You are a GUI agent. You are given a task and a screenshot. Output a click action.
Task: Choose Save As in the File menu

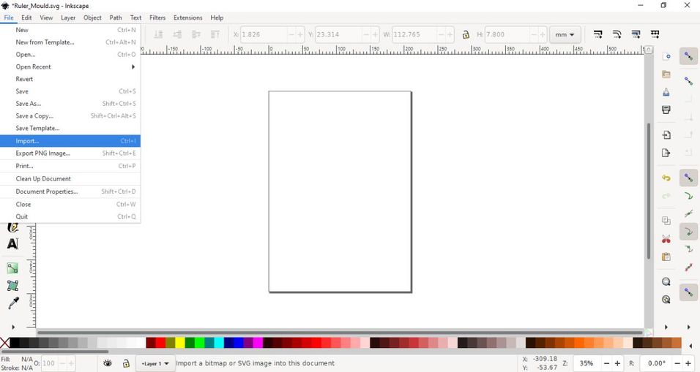(x=70, y=103)
